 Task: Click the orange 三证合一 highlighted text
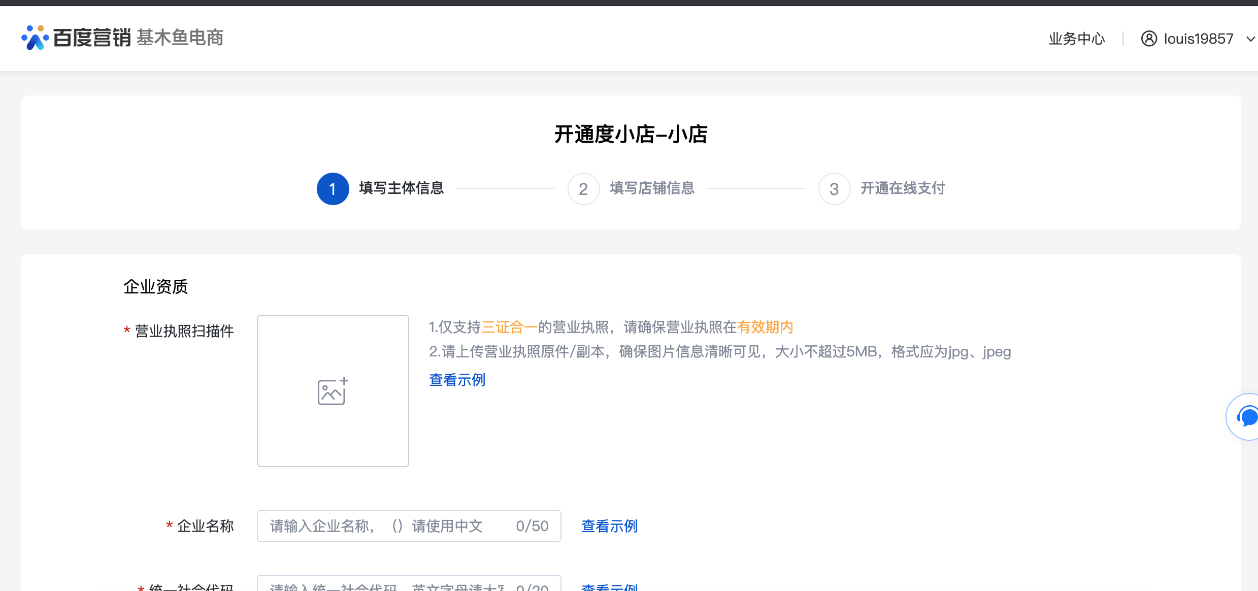coord(509,327)
